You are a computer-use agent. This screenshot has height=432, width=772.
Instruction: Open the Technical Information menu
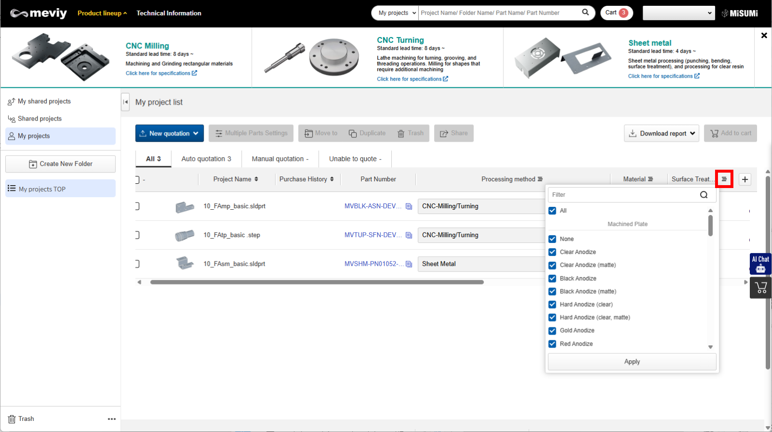pyautogui.click(x=169, y=13)
